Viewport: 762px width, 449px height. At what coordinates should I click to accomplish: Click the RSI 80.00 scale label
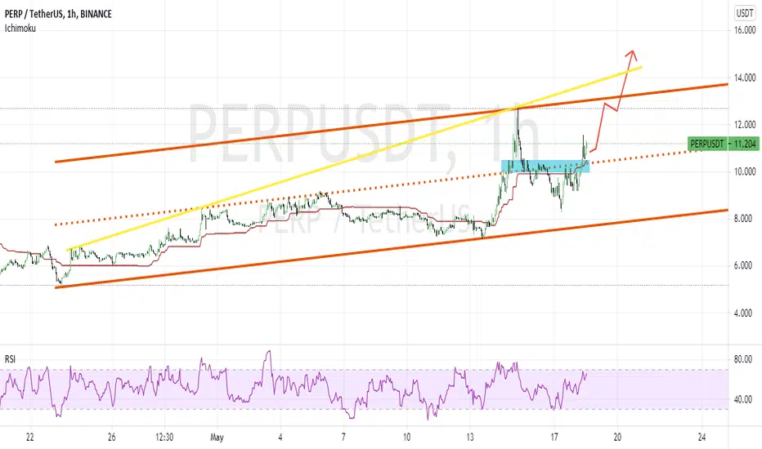point(743,360)
